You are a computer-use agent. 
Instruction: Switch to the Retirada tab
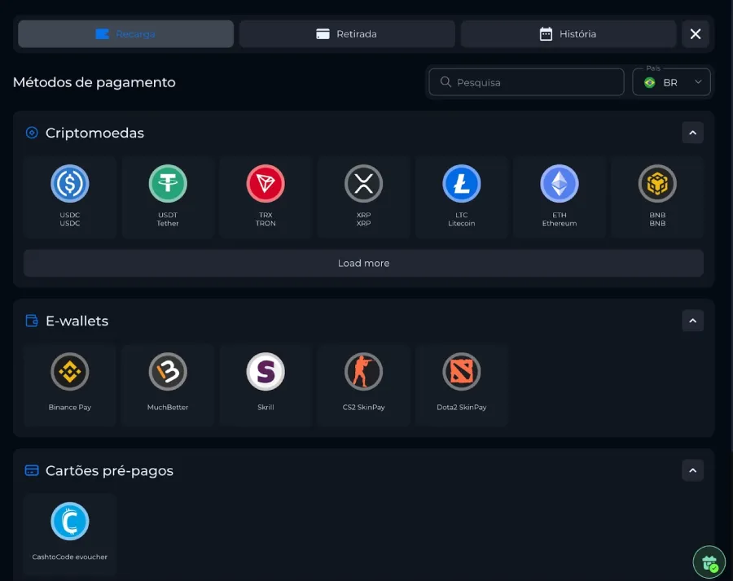point(347,33)
